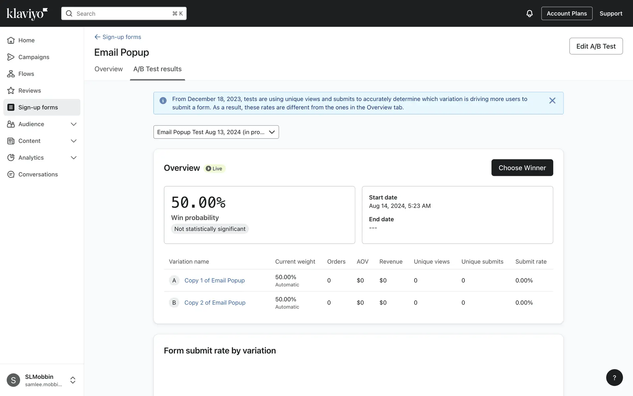The image size is (633, 396).
Task: Open Conversations in the sidebar
Action: click(x=38, y=174)
